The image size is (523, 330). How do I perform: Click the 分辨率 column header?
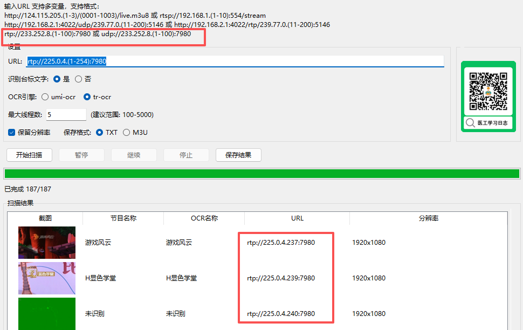[x=428, y=218]
